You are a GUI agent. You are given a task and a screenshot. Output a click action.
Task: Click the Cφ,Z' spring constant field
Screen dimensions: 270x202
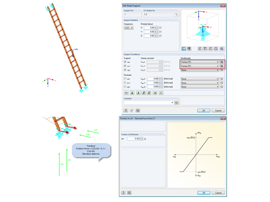tap(153, 87)
